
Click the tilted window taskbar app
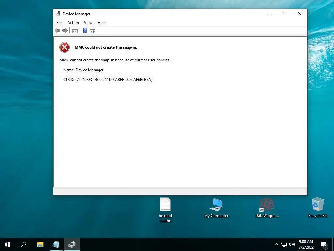(56, 244)
